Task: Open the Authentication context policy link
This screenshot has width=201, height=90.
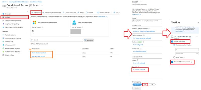Action: (39, 53)
